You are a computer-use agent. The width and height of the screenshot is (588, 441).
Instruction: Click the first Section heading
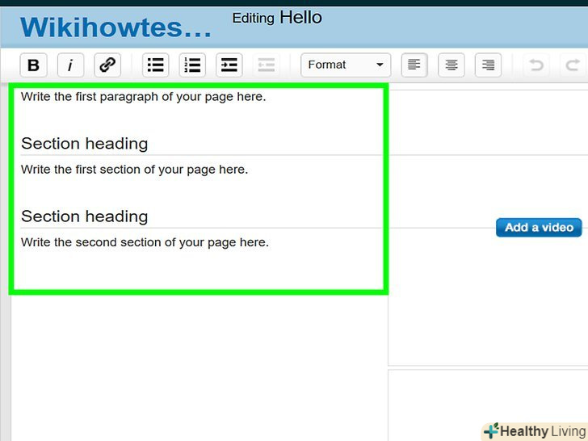tap(84, 144)
